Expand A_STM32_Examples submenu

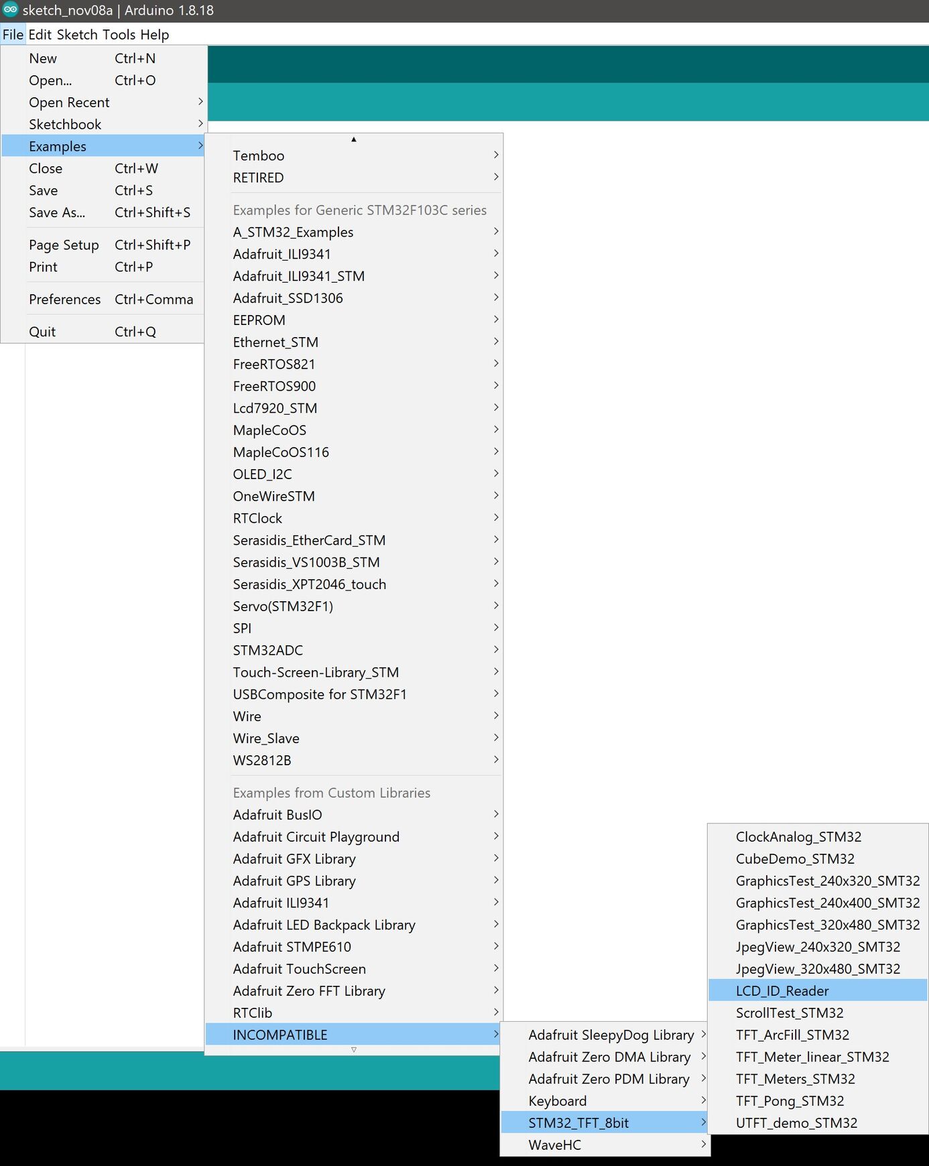(353, 232)
